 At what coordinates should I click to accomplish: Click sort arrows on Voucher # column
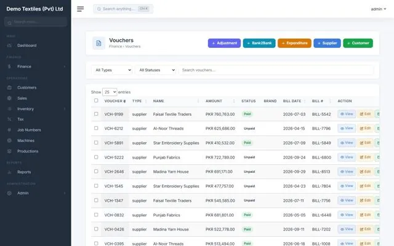click(x=124, y=101)
